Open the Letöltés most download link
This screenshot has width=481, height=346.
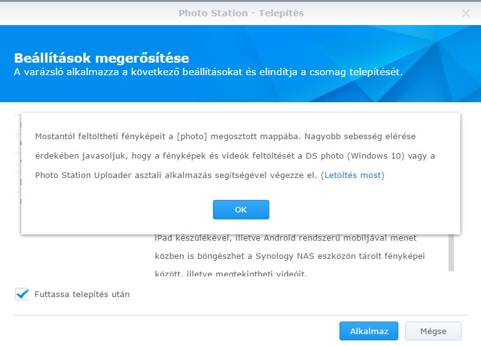pyautogui.click(x=353, y=176)
